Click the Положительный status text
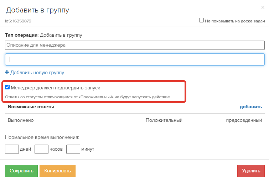The image size is (269, 182). 164,120
